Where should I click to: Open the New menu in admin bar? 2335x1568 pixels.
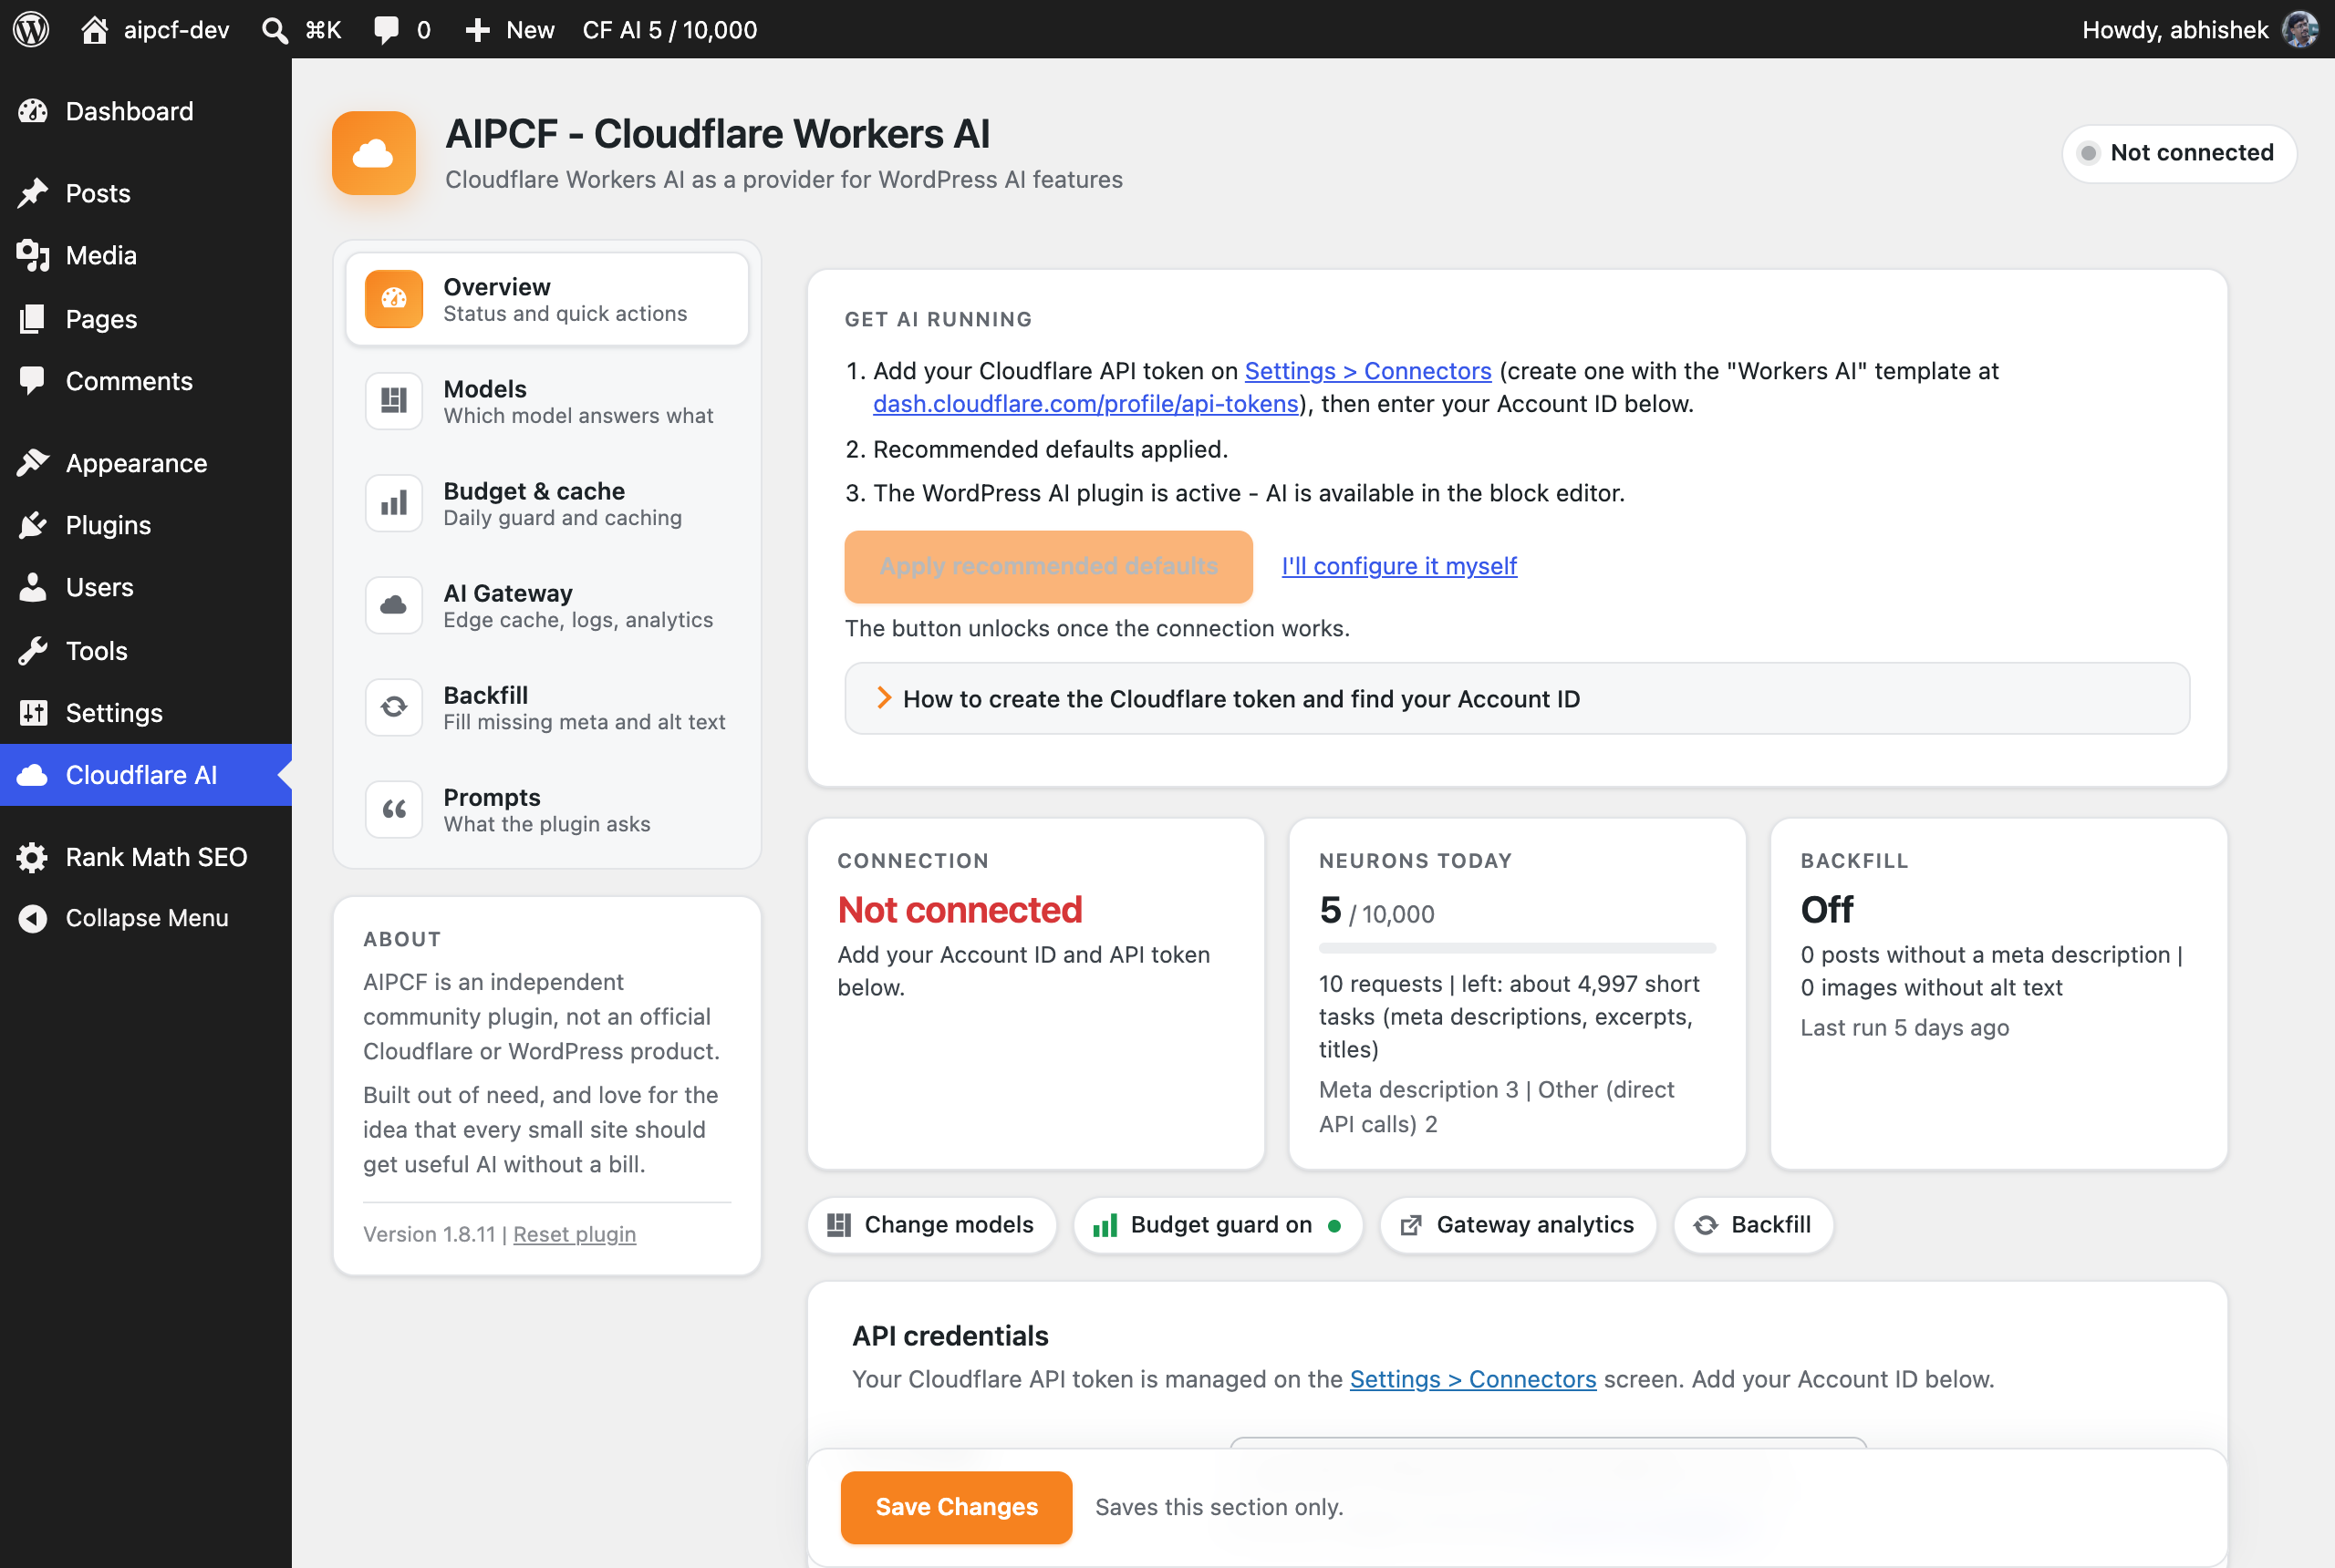(x=510, y=30)
